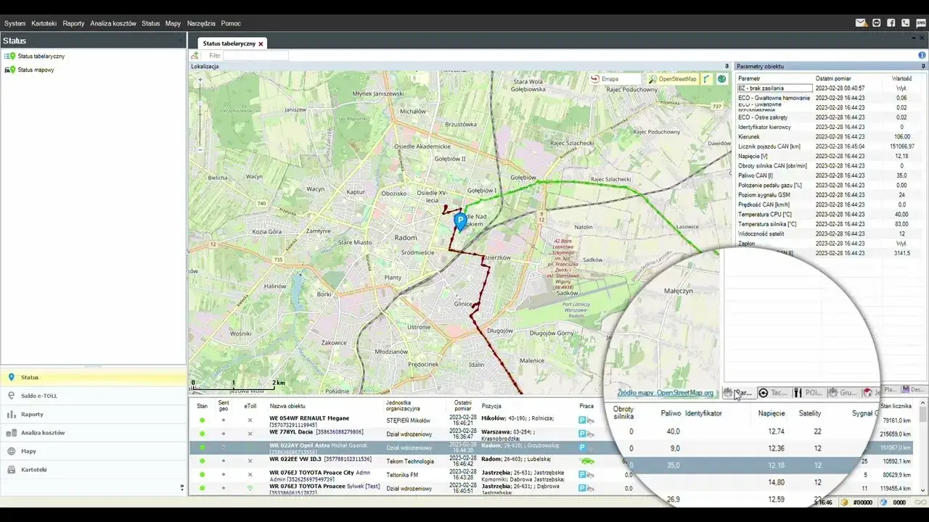This screenshot has height=522, width=929.
Task: Switch map layer to OpenStreetMap
Action: coord(673,79)
